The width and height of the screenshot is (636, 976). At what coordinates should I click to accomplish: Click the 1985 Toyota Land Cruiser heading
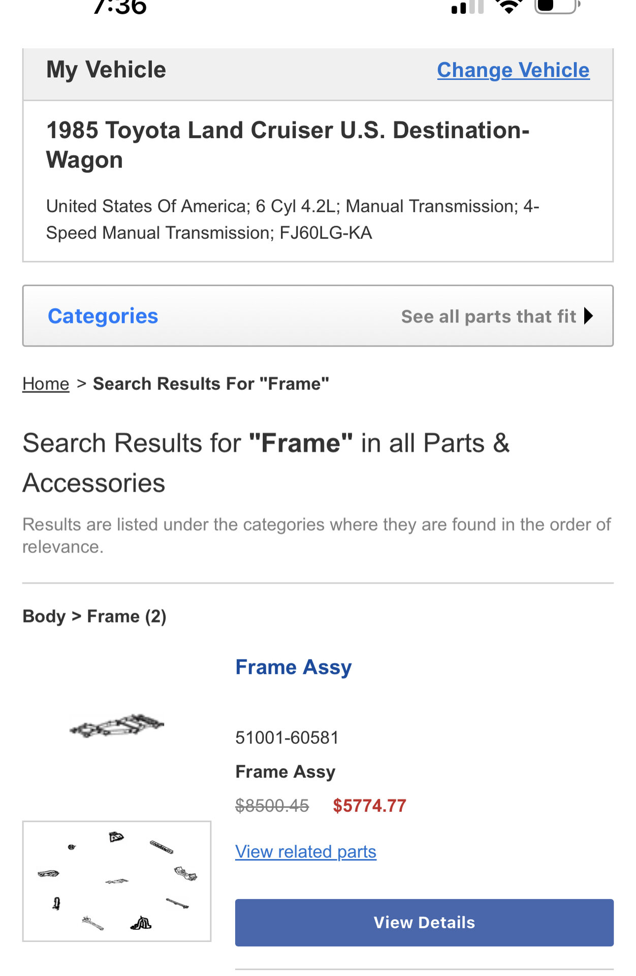288,145
